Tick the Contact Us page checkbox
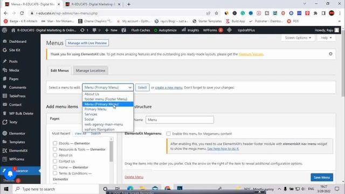345x194 pixels. [55, 161]
